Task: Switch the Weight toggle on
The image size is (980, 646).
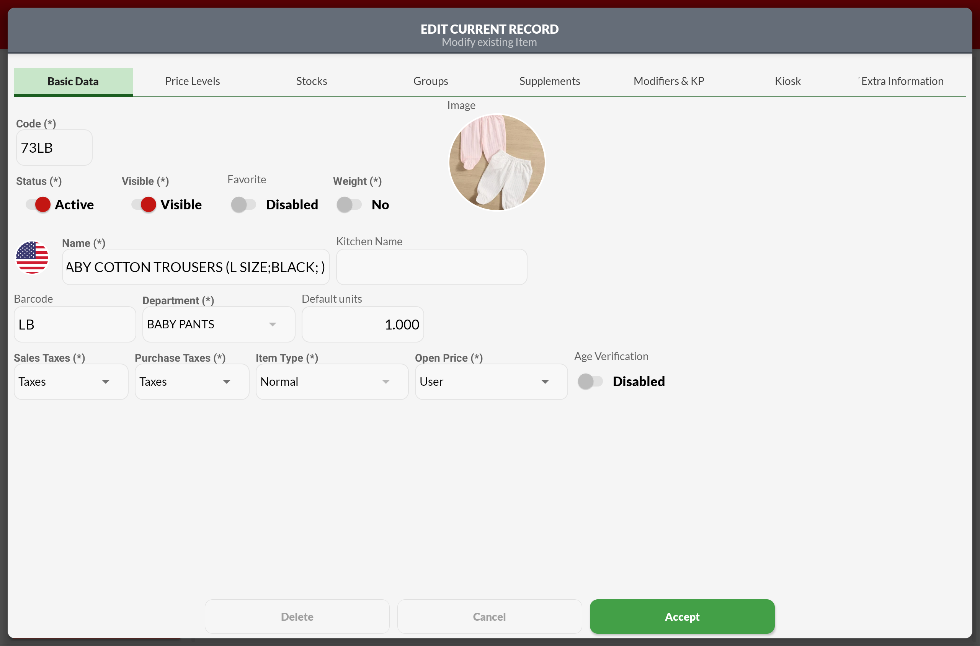Action: click(x=349, y=204)
